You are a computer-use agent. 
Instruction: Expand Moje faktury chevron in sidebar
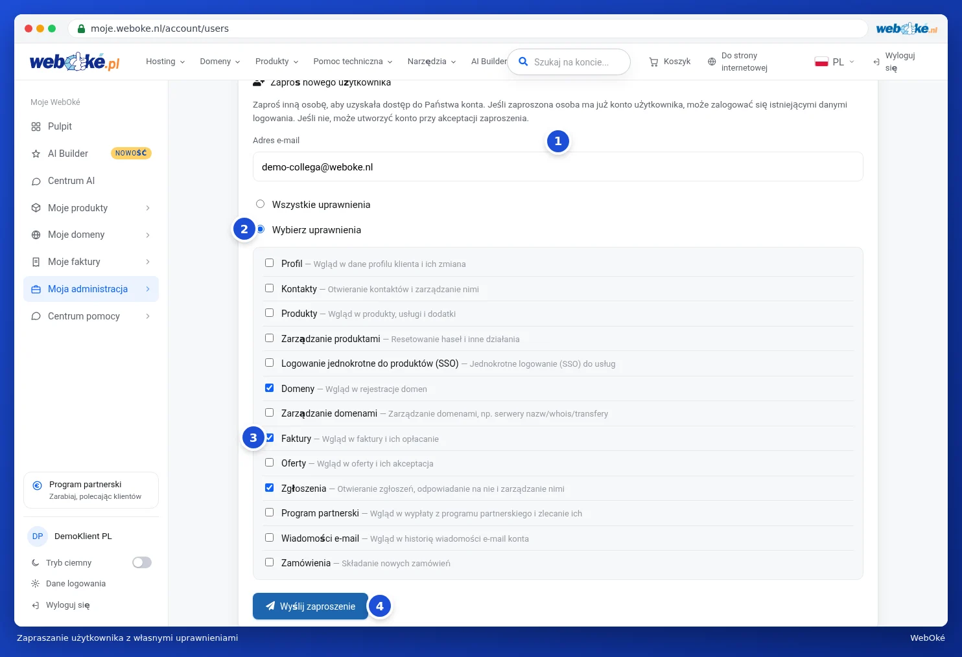[148, 262]
